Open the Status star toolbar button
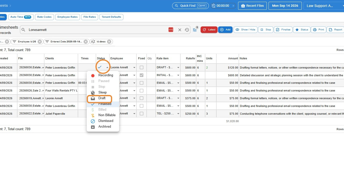 pos(302,30)
